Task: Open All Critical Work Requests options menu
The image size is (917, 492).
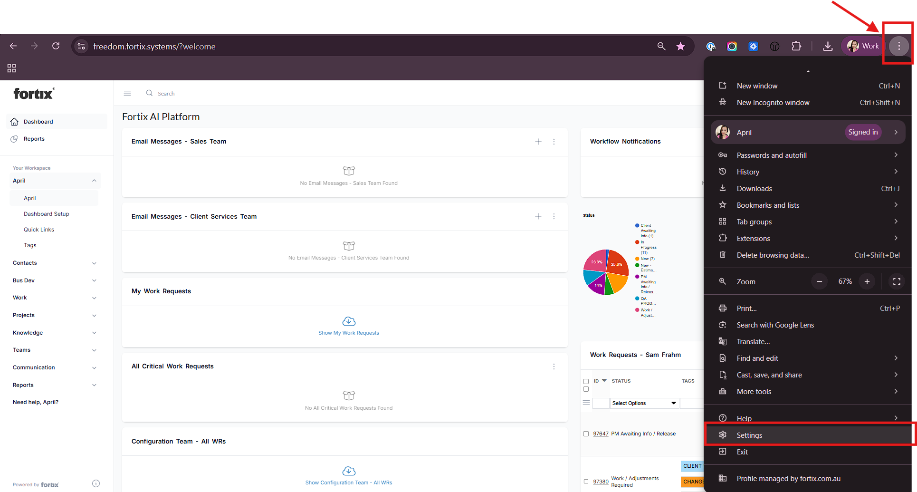Action: (554, 367)
